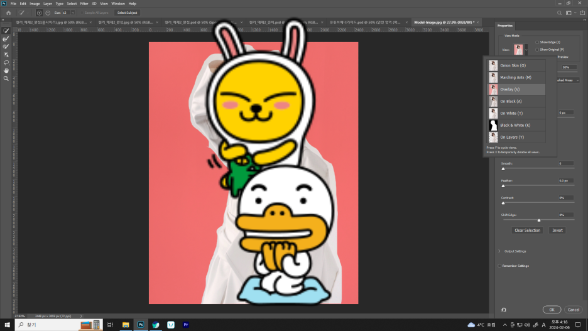Choose On Layers (Y) view
588x331 pixels.
(516, 137)
